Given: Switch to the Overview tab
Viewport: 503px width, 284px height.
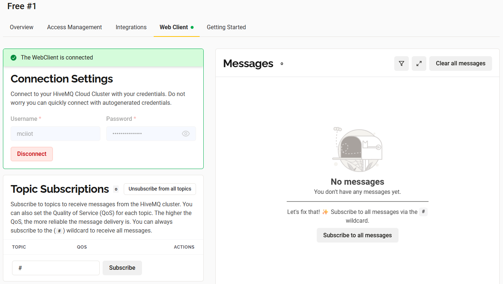Looking at the screenshot, I should (x=22, y=27).
